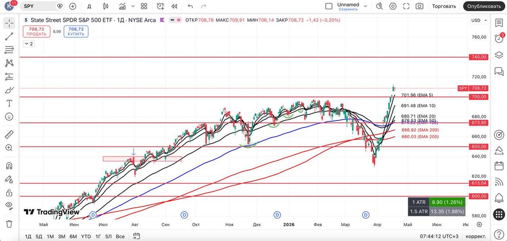
Task: Select the ruler measure tool
Action: click(9, 134)
